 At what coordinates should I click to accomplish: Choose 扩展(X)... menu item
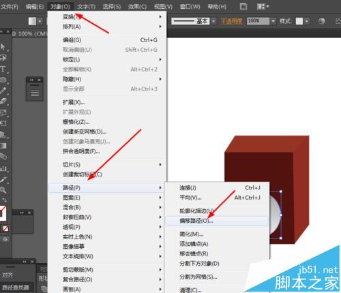tap(107, 102)
